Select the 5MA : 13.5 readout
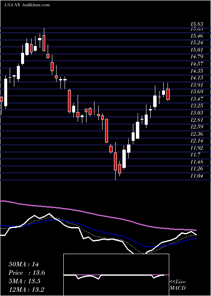Image resolution: width=211 pixels, height=296 pixels. (x=24, y=281)
